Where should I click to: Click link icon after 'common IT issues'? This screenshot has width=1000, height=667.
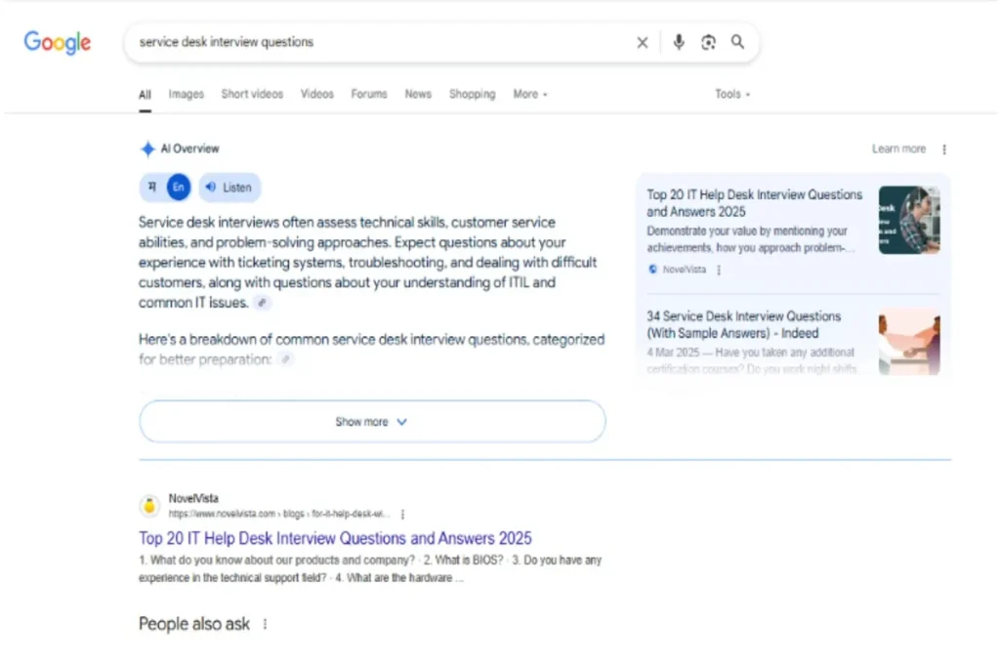tap(262, 304)
